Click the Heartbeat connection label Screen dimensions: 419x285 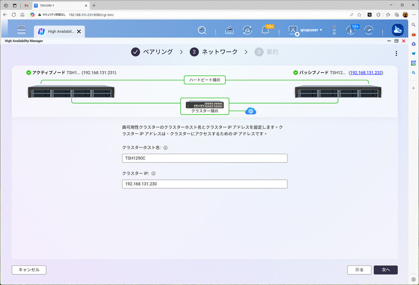click(205, 80)
